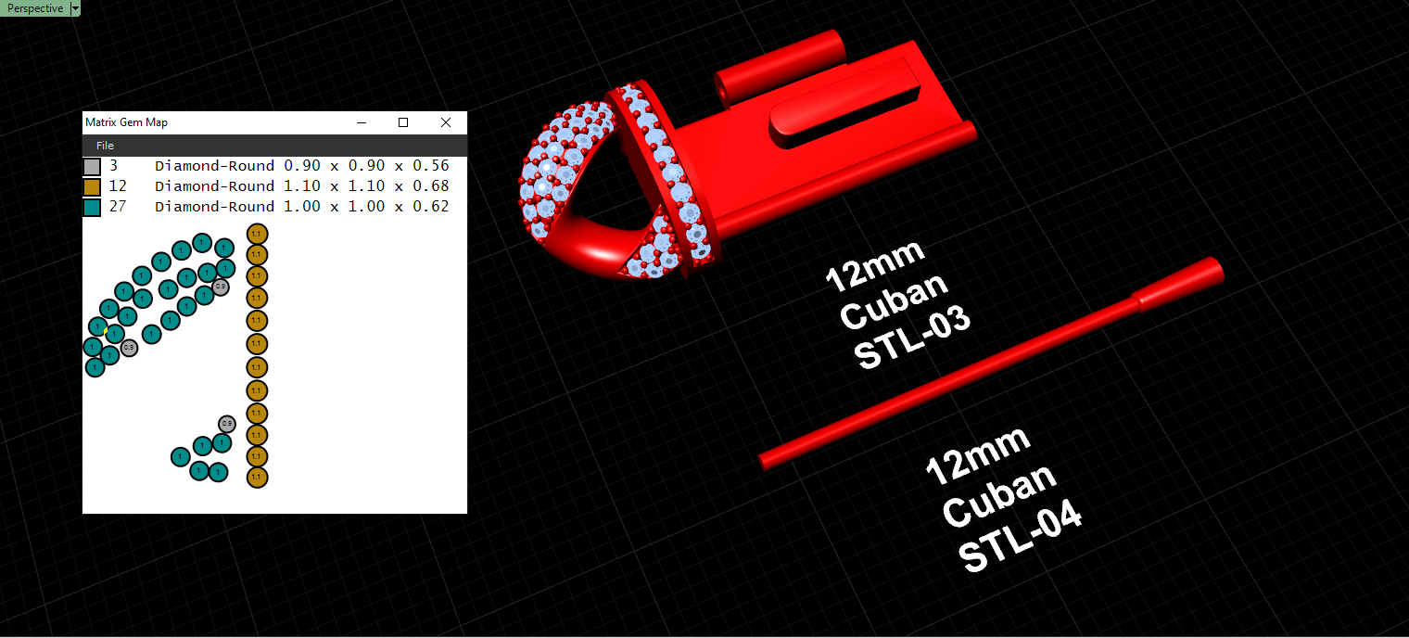This screenshot has height=638, width=1409.
Task: Select the long red rod model
Action: click(991, 364)
